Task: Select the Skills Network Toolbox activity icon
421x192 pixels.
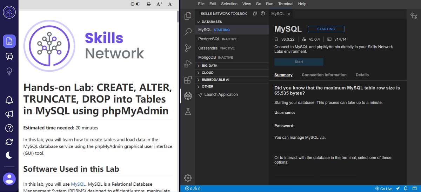Action: [x=188, y=95]
